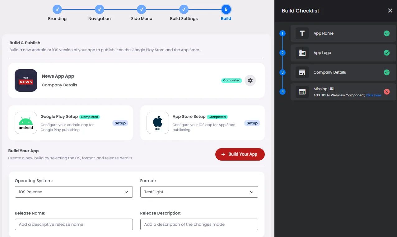Click the App Name text icon in checklist
Image resolution: width=397 pixels, height=237 pixels.
tap(301, 33)
